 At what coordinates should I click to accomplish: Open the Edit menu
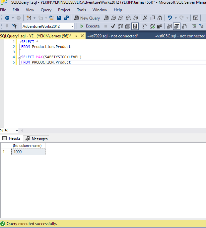[16, 10]
